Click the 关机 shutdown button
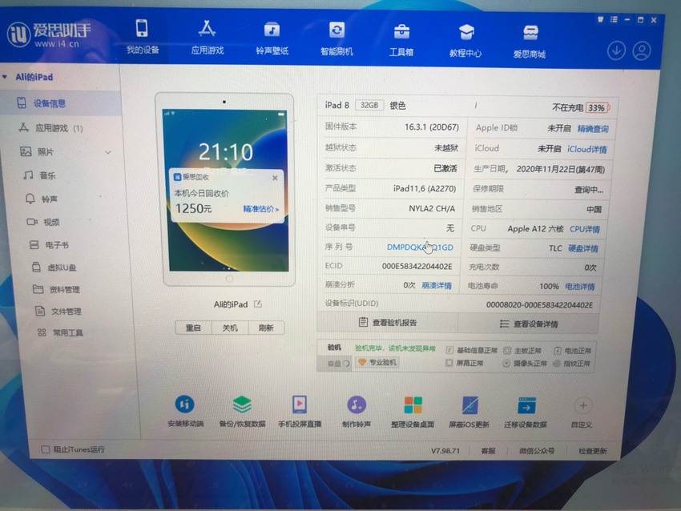Screen dimensions: 681x511 [x=230, y=328]
